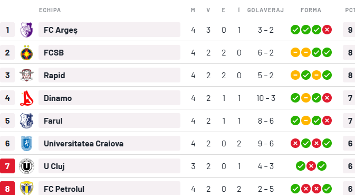Image resolution: width=355 pixels, height=195 pixels.
Task: Open the Rapid team crest
Action: (x=26, y=75)
